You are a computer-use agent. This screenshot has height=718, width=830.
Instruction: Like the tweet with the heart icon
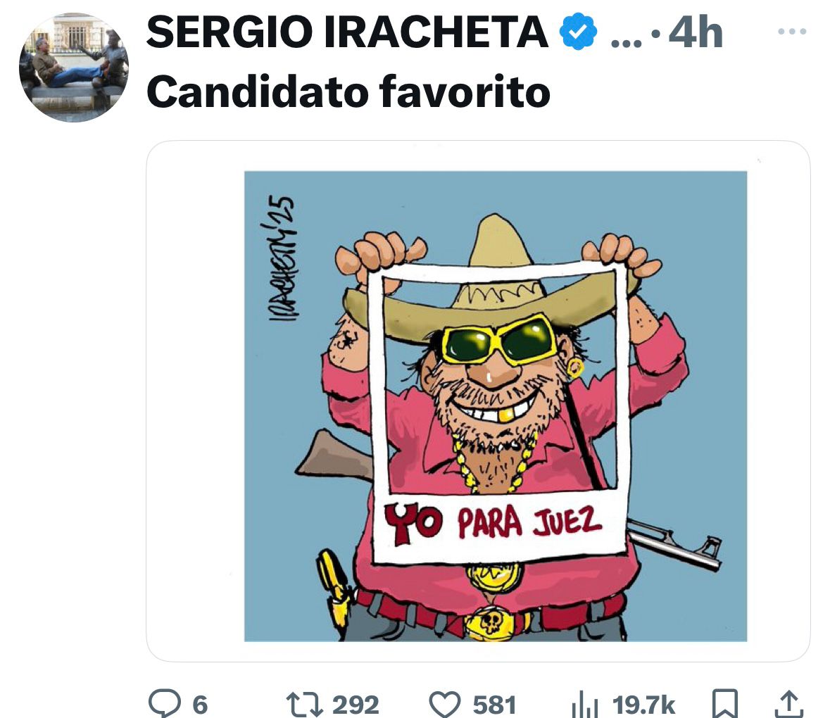[444, 703]
